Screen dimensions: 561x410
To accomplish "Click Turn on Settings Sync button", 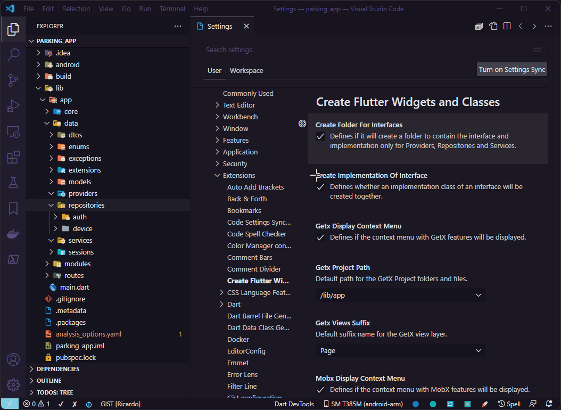I will coord(512,69).
